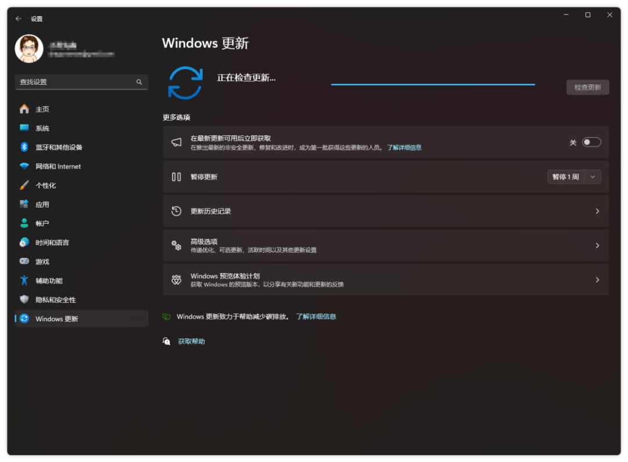Click the 传递优化、可选更新 description text
Image resolution: width=628 pixels, height=462 pixels.
(x=254, y=250)
